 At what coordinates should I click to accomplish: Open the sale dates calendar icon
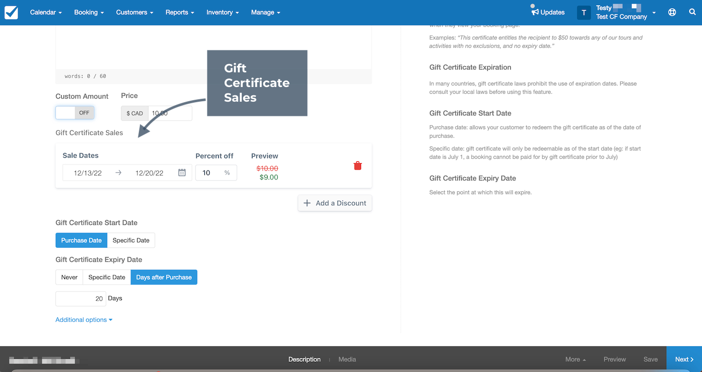click(x=182, y=173)
